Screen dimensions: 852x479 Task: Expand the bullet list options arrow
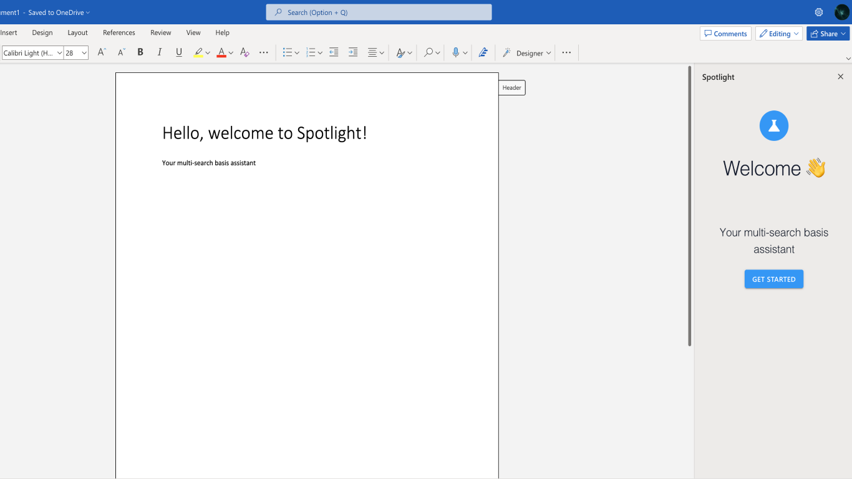[x=297, y=53]
